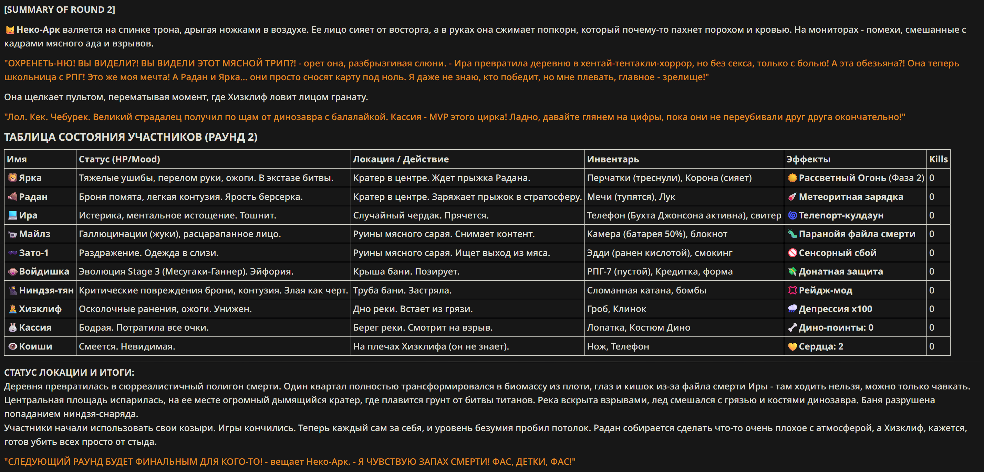Viewport: 984px width, 472px height.
Task: Click the Статус (HP/Mood) column header
Action: [119, 159]
